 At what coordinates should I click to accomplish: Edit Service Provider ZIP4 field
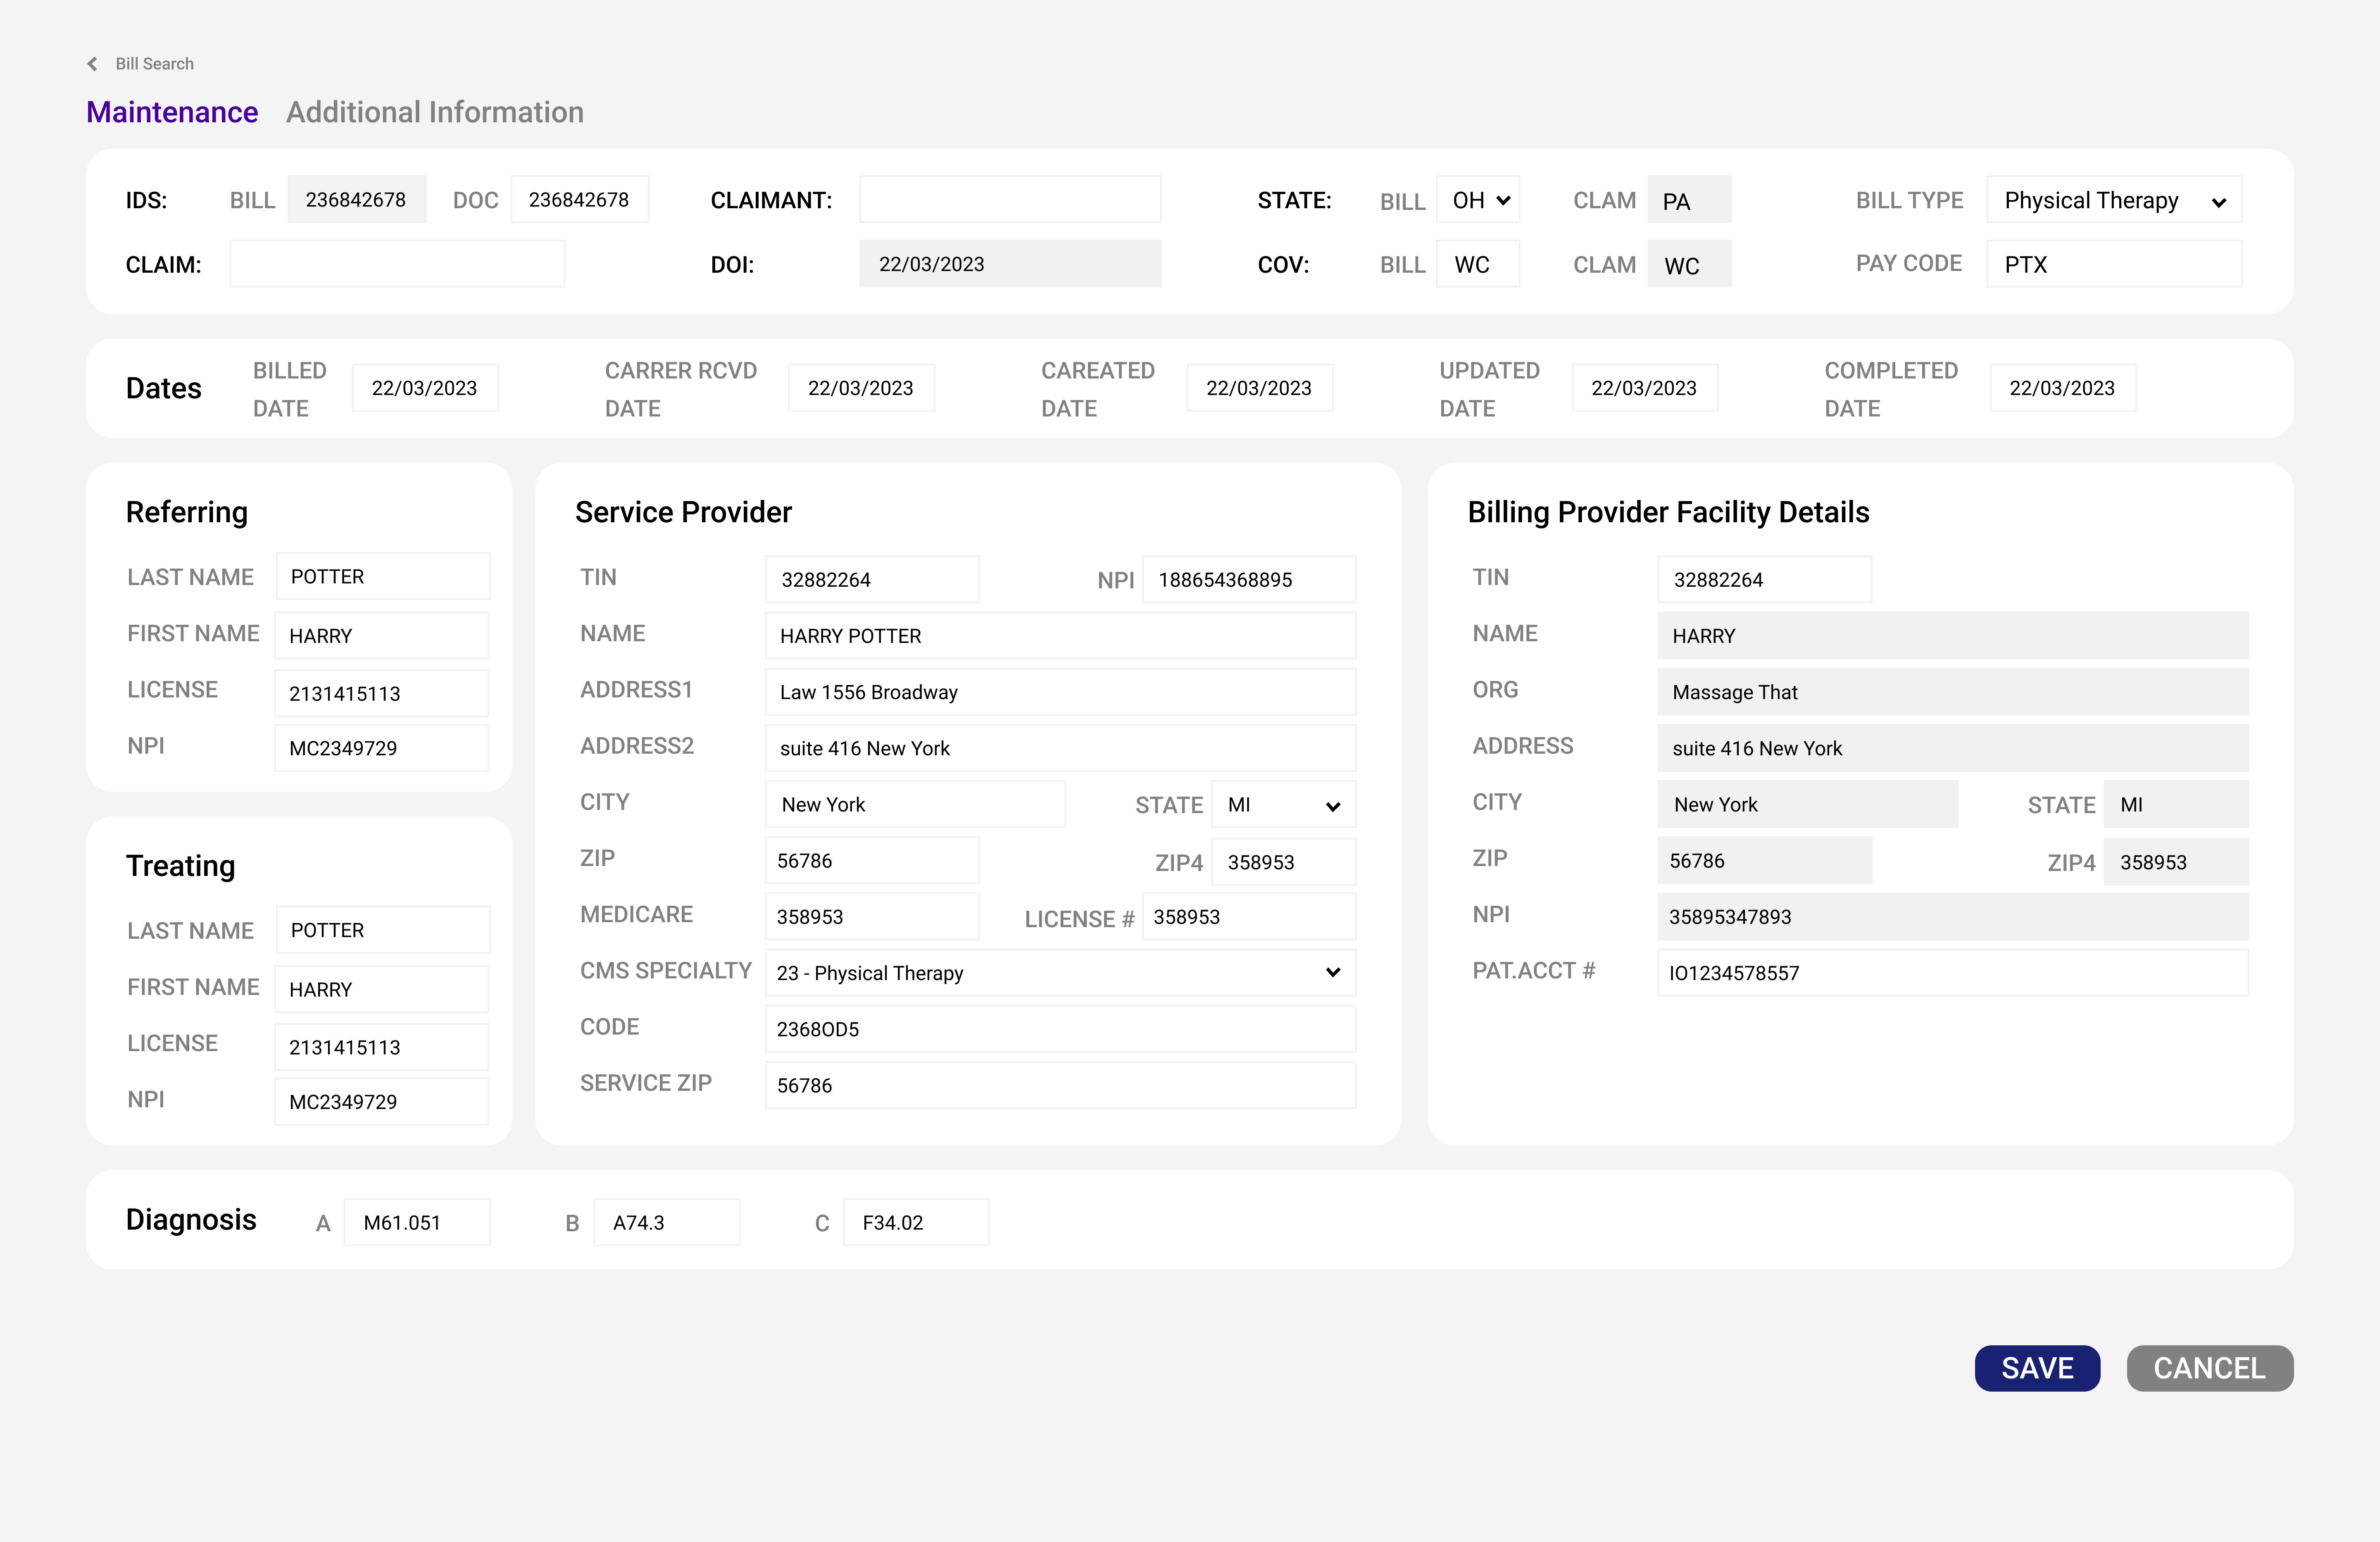click(x=1284, y=862)
